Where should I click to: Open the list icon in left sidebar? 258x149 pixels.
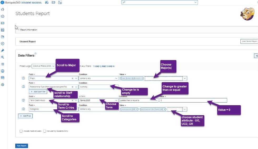3,64
